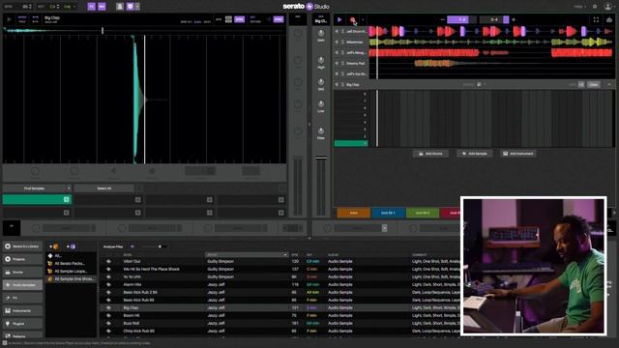This screenshot has width=619, height=348.
Task: Adjust the High EQ knob
Action: pos(321,60)
